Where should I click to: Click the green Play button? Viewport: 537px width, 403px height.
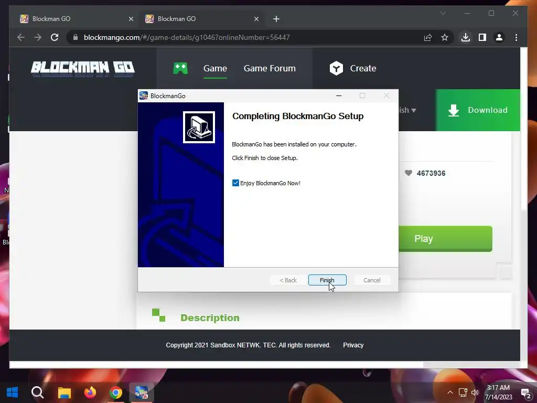click(x=445, y=239)
